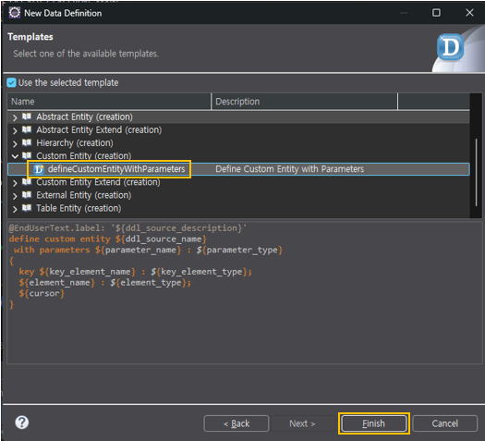The image size is (485, 441).
Task: Click the defineCustomEntityWithParameters template icon
Action: pos(39,169)
